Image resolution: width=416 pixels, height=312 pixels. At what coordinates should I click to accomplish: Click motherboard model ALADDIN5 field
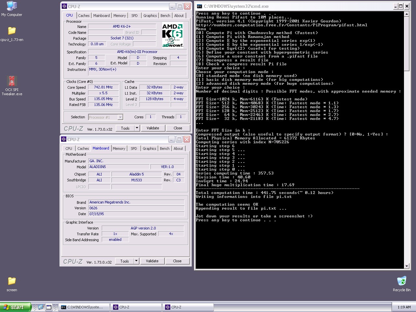coord(119,167)
